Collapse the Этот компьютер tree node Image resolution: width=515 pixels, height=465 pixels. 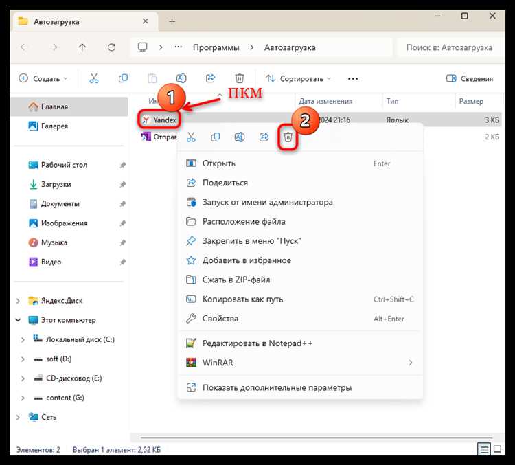[19, 320]
